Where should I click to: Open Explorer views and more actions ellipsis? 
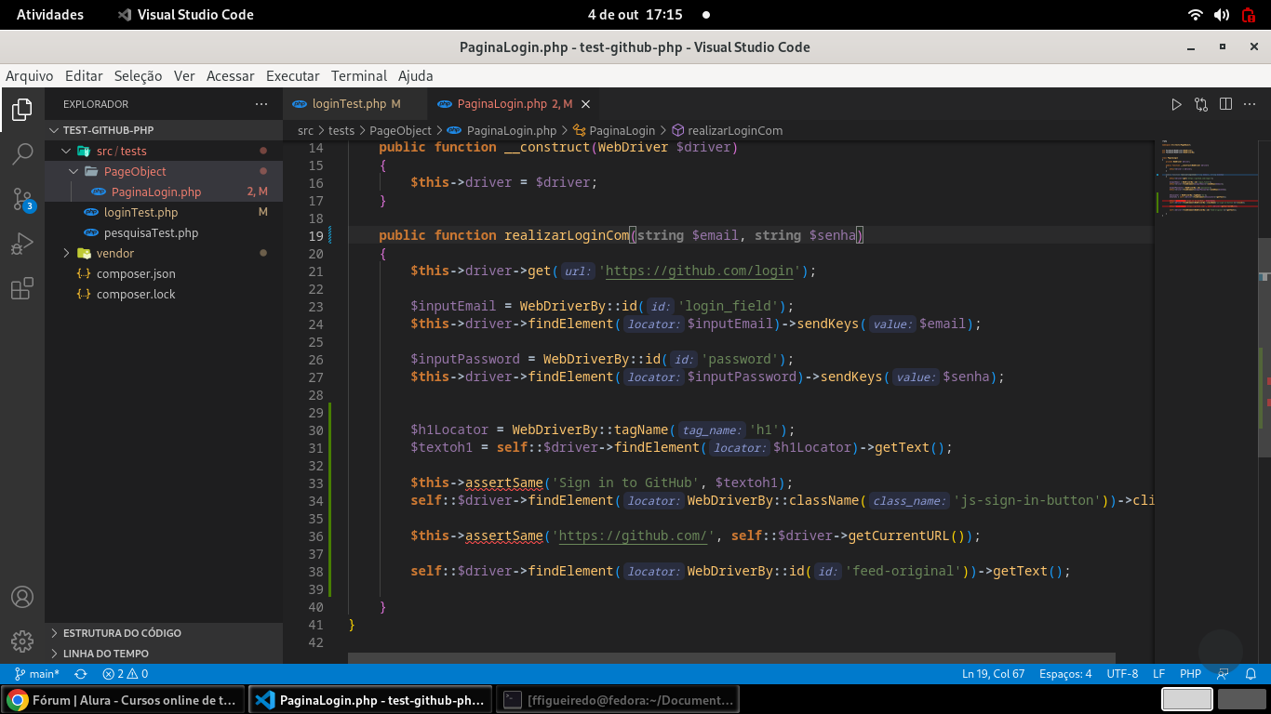point(261,104)
